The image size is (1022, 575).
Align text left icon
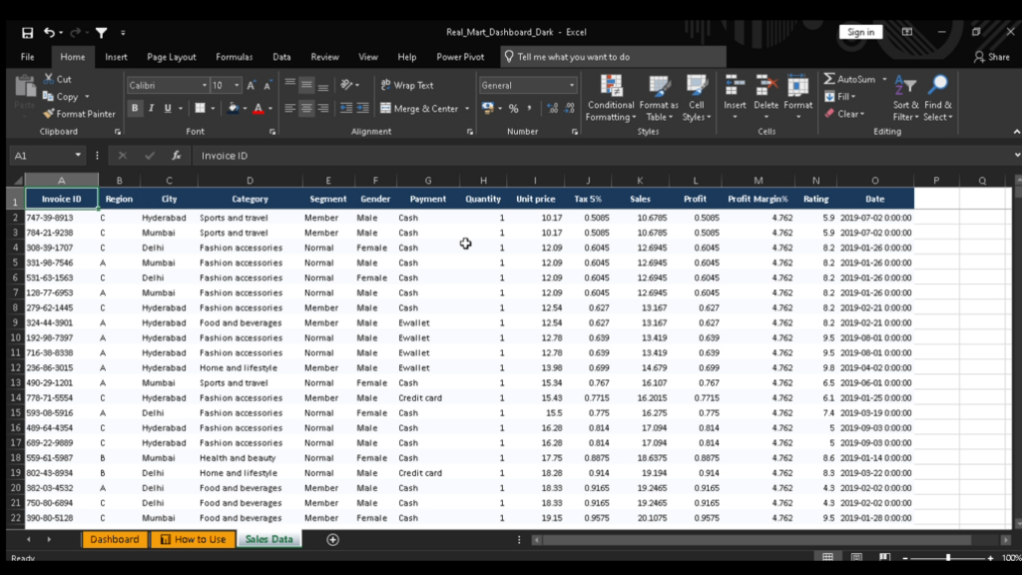[x=290, y=108]
